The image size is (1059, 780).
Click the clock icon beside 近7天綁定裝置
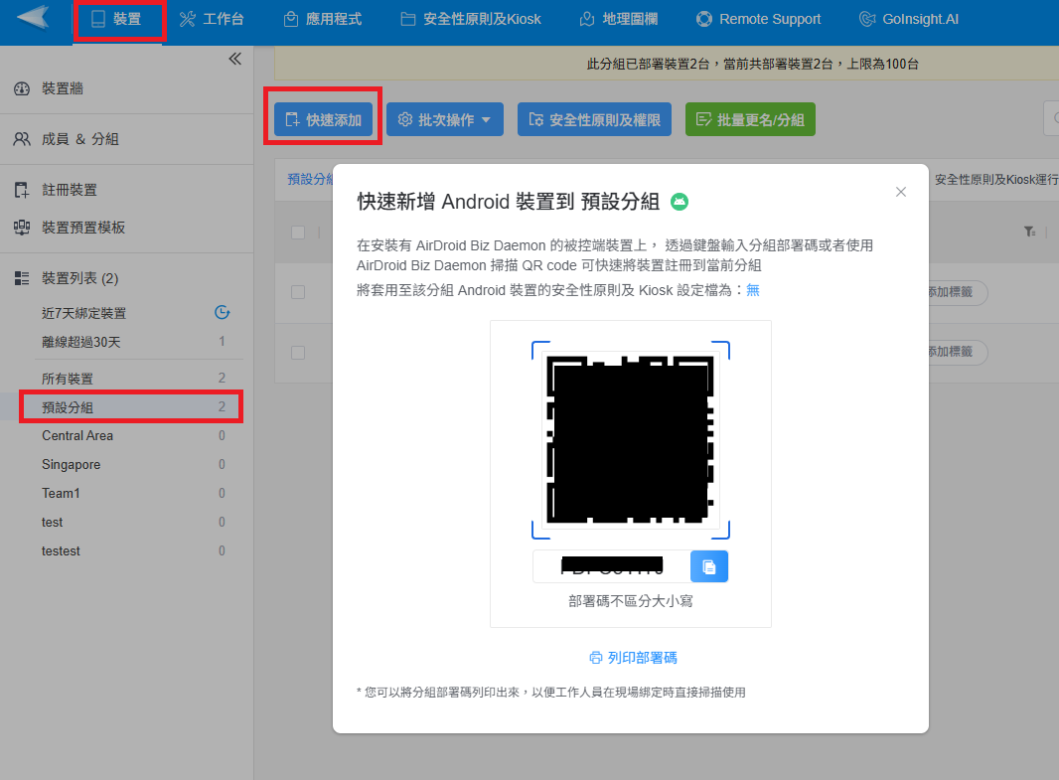point(223,312)
